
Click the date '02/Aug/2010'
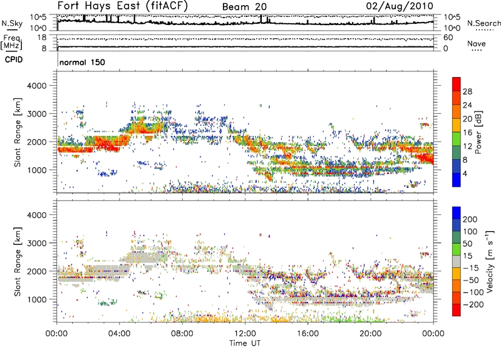400,6
